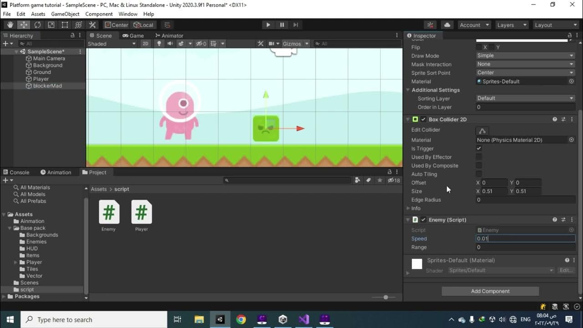583x328 pixels.
Task: Select the Scale tool
Action: tap(51, 25)
